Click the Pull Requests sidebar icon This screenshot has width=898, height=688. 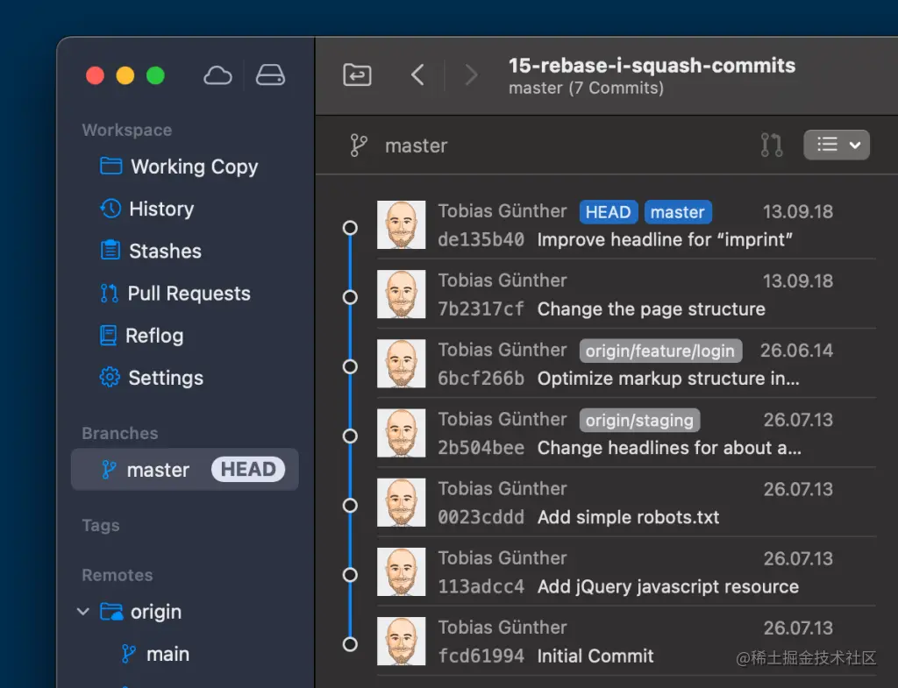click(109, 293)
